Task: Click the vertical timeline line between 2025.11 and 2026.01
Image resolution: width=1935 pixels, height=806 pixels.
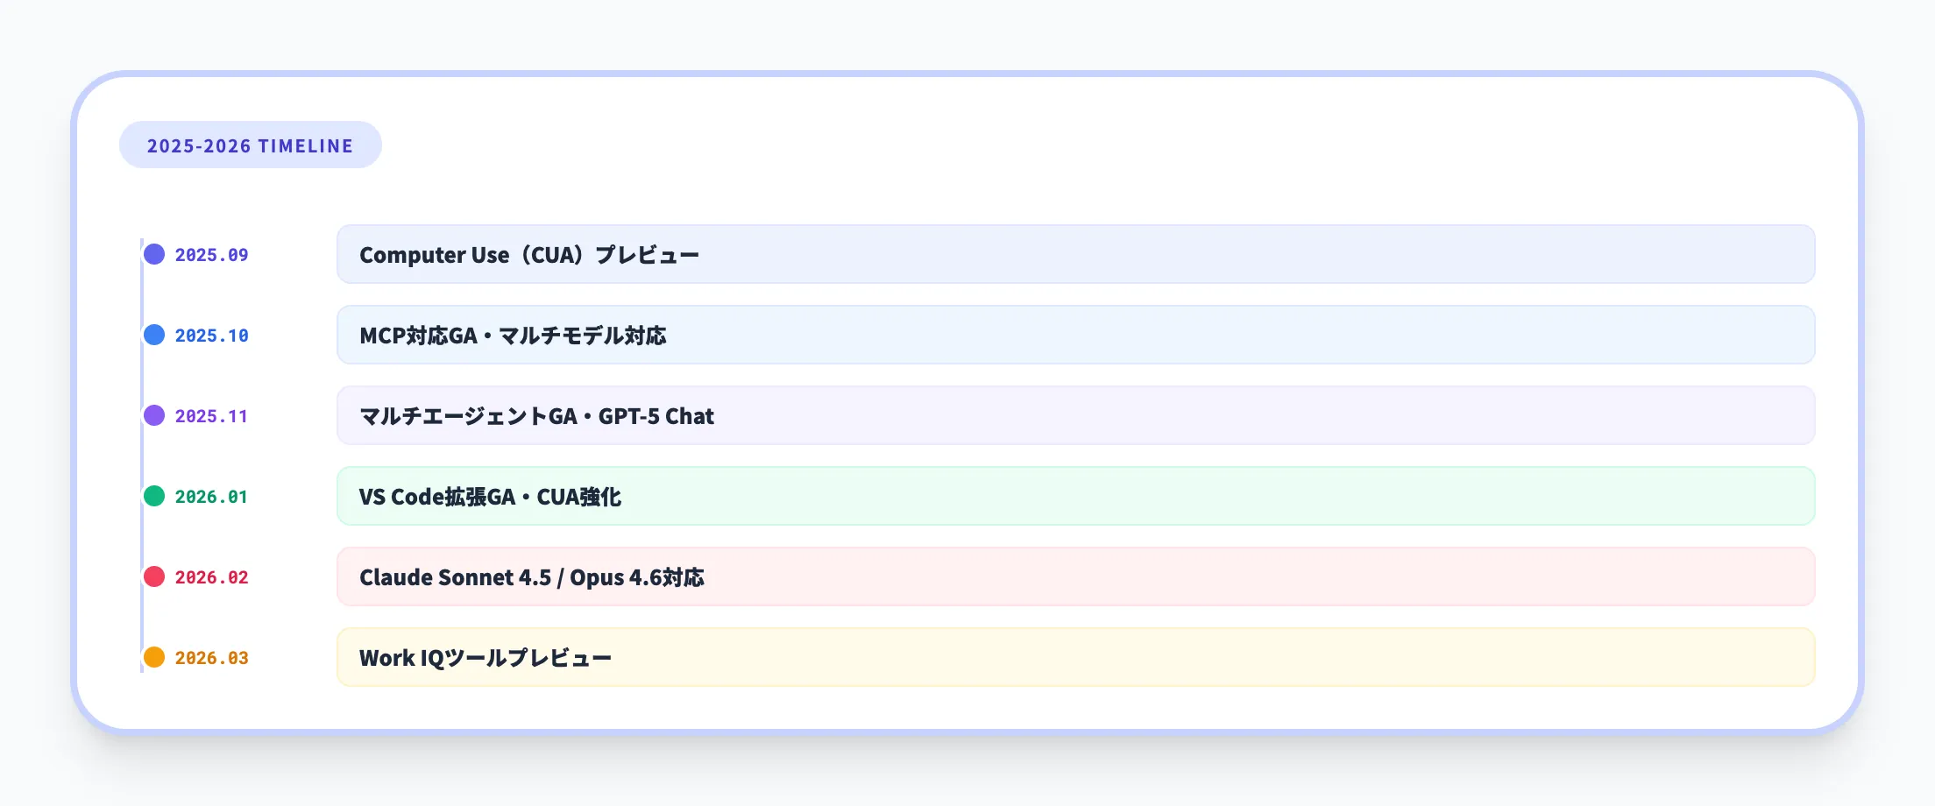Action: pos(141,456)
